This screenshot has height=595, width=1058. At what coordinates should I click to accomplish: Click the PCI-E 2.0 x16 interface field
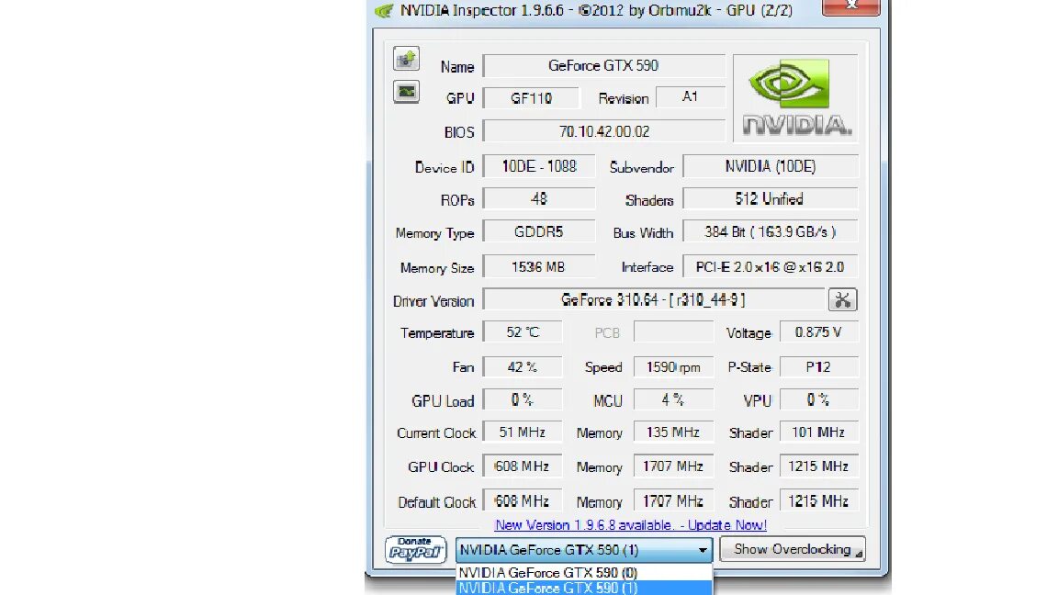tap(771, 266)
